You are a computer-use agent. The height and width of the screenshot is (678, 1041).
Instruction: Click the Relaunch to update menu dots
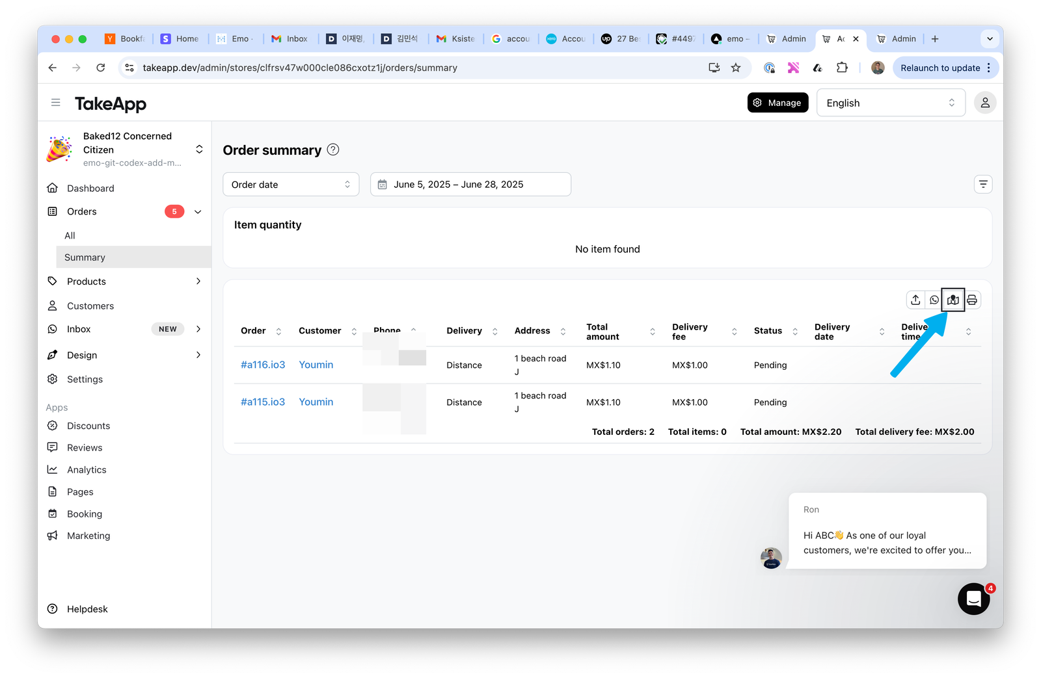pyautogui.click(x=989, y=68)
